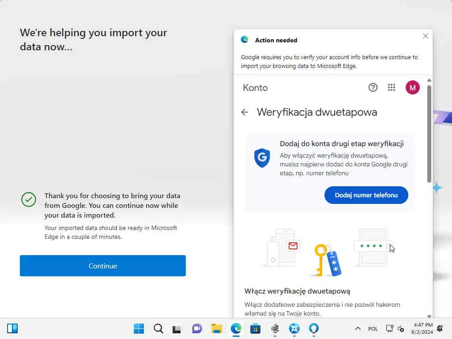This screenshot has height=339, width=452.
Task: Open the network status tray icon
Action: [x=389, y=328]
